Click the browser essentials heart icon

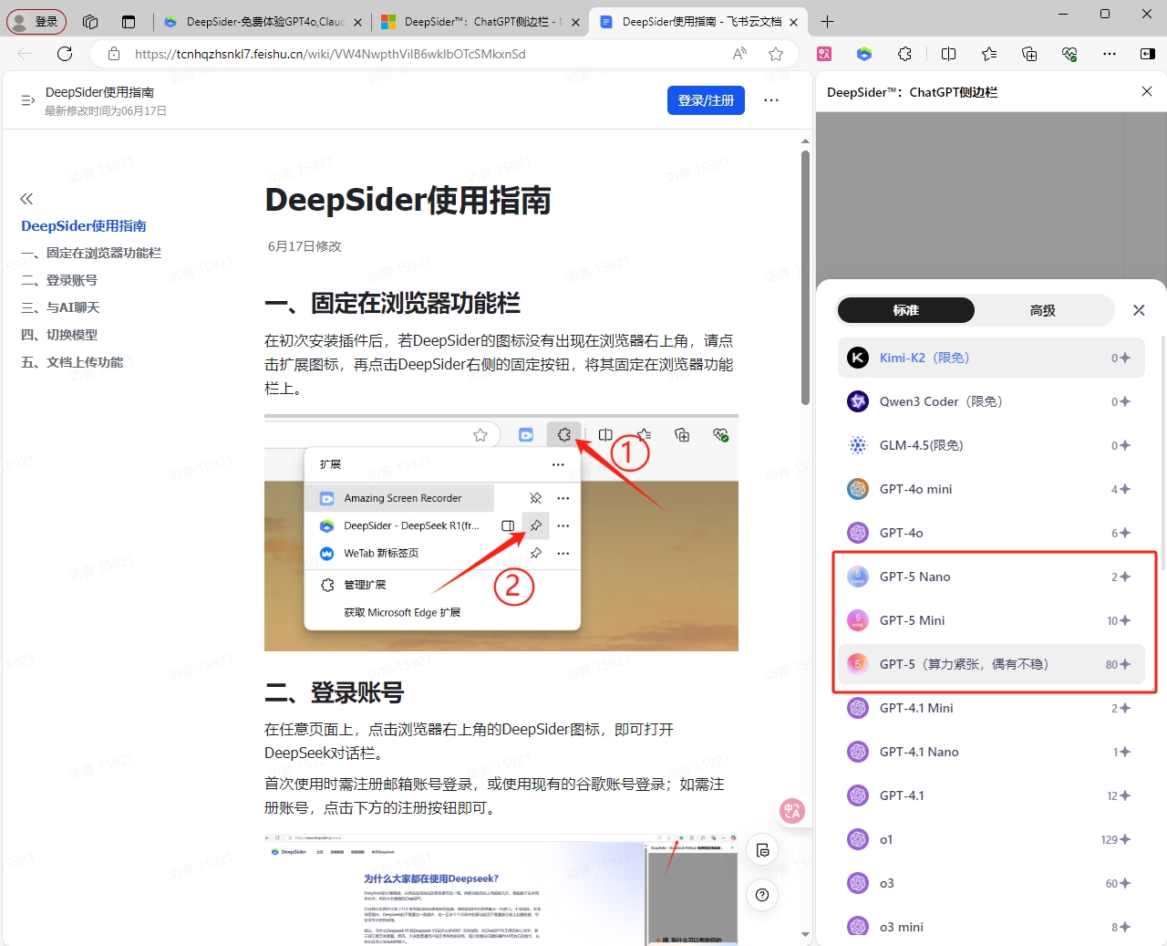pos(1069,54)
